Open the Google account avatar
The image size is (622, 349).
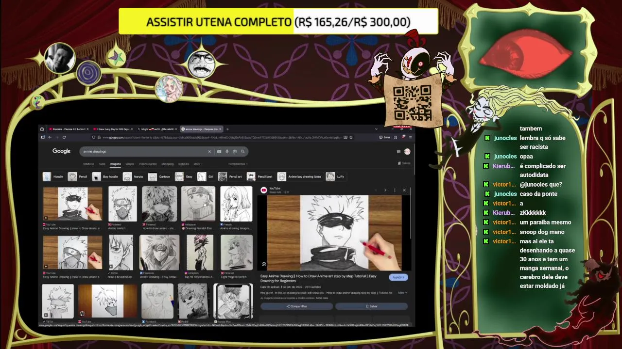pyautogui.click(x=407, y=152)
